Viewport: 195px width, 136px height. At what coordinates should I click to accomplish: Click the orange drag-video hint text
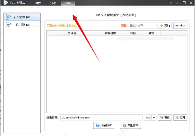coord(62,26)
